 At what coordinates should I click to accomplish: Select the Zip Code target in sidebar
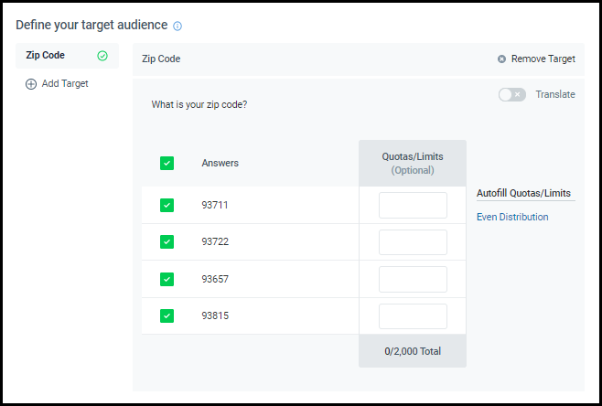coord(67,56)
